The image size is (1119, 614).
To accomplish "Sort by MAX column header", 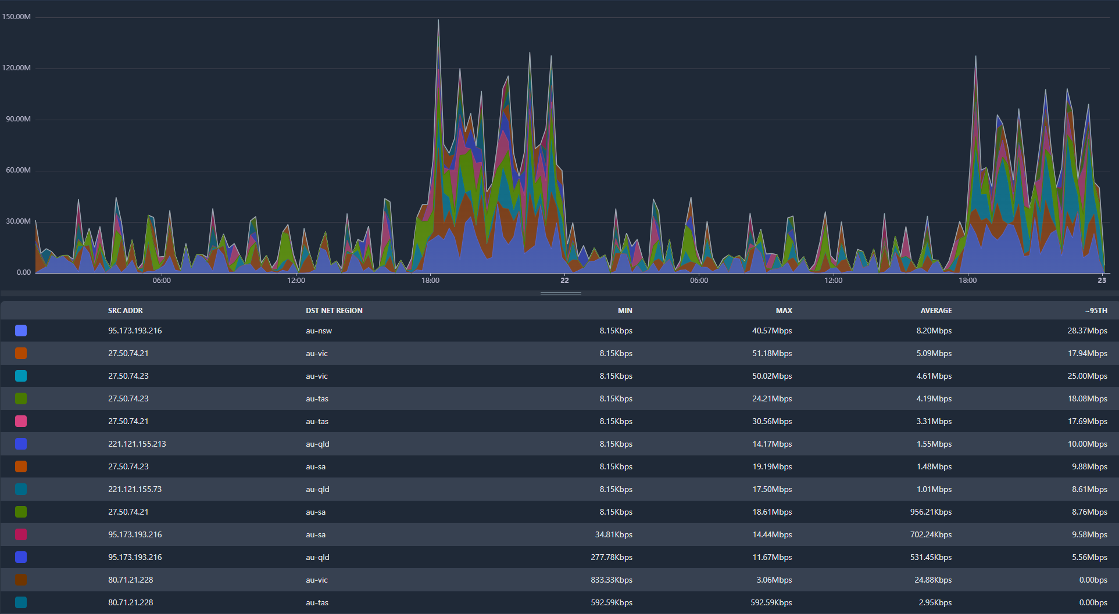I will (784, 311).
